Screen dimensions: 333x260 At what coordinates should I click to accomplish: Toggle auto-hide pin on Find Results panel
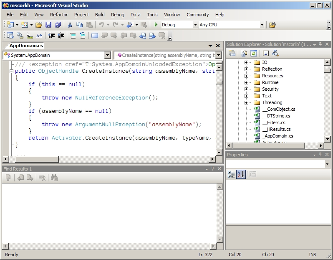click(213, 168)
